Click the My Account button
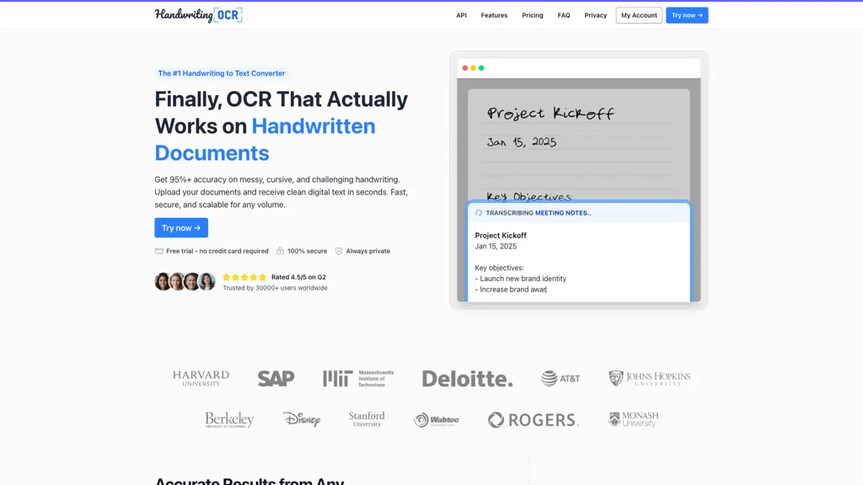The image size is (863, 485). [639, 15]
